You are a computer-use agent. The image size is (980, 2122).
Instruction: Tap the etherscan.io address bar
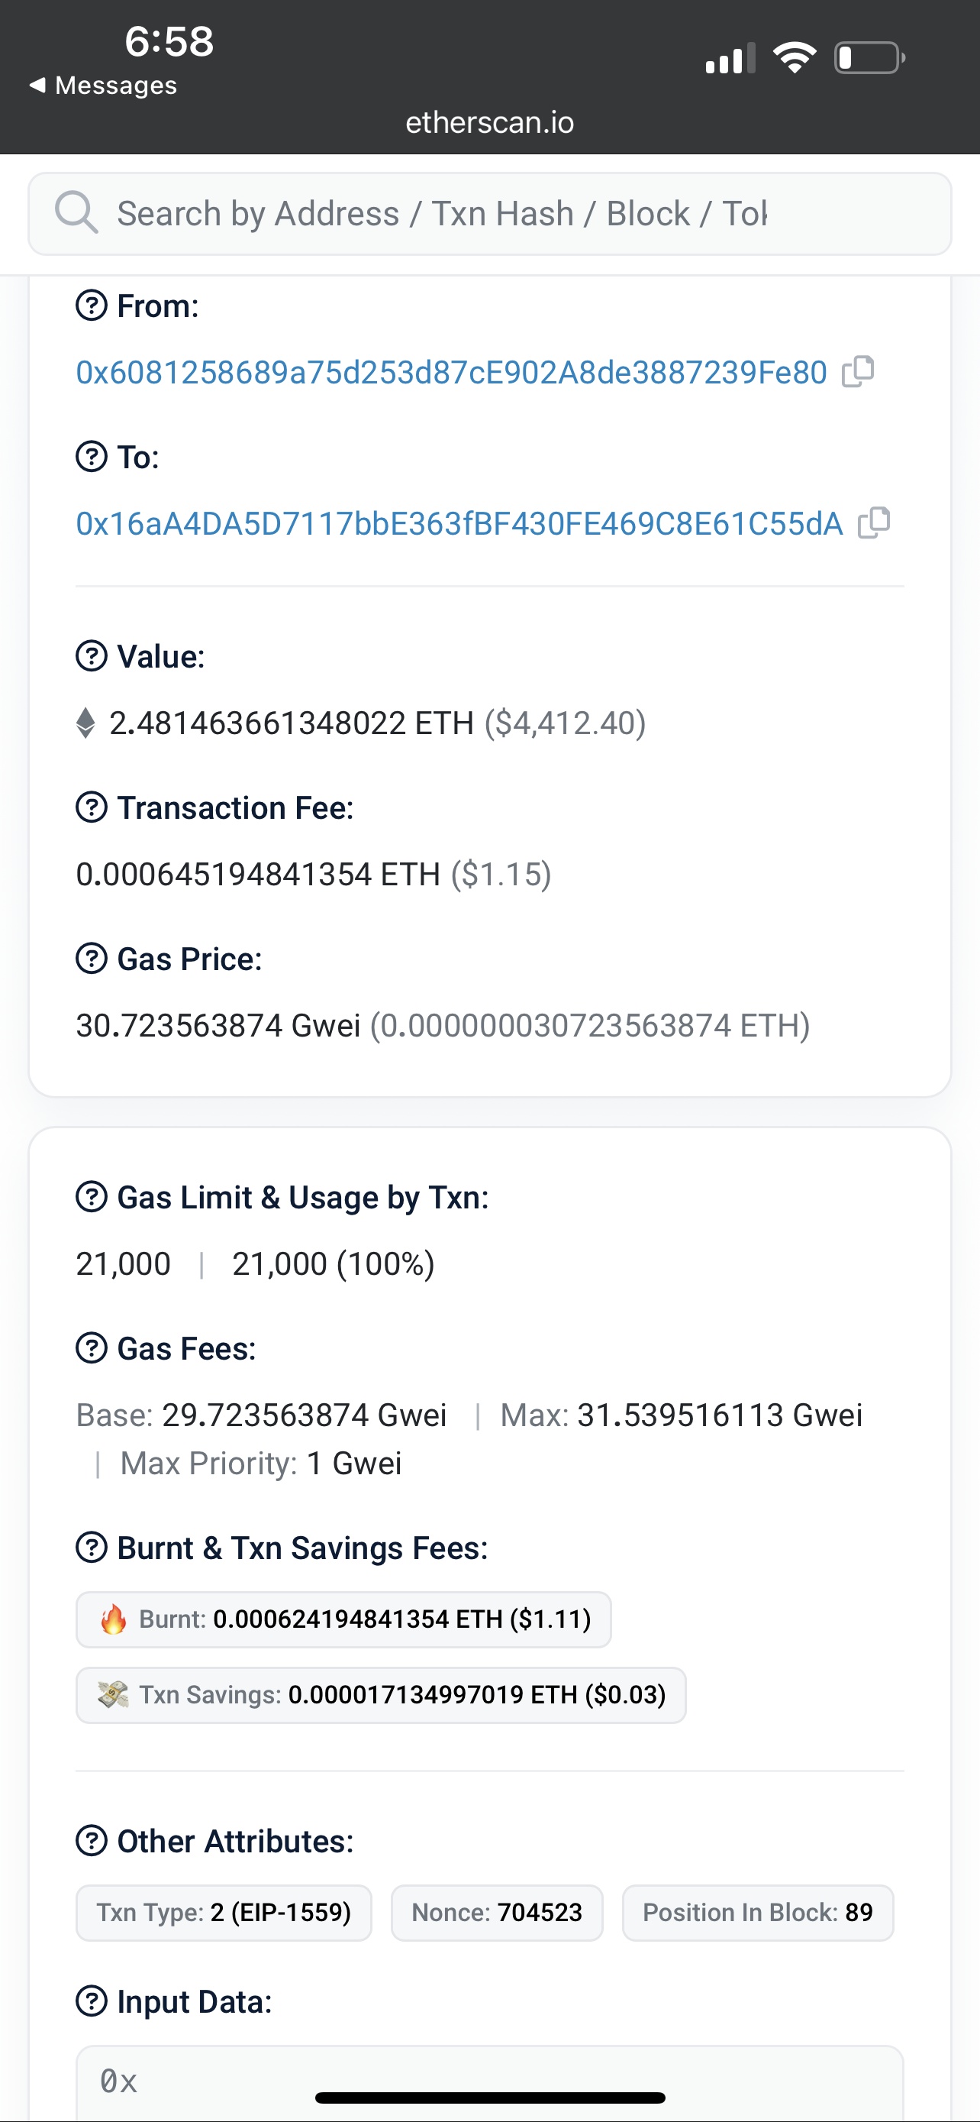pyautogui.click(x=489, y=123)
